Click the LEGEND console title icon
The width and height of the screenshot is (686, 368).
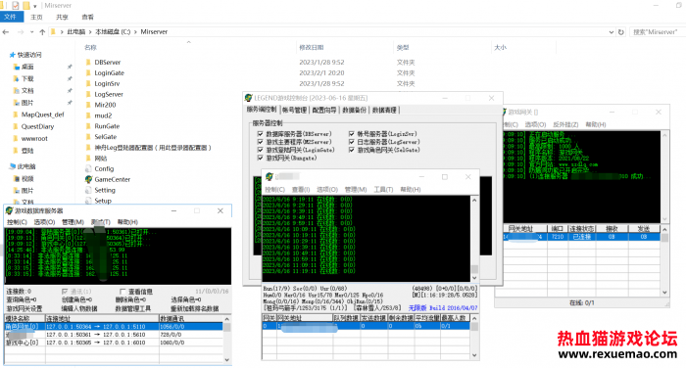[x=249, y=98]
